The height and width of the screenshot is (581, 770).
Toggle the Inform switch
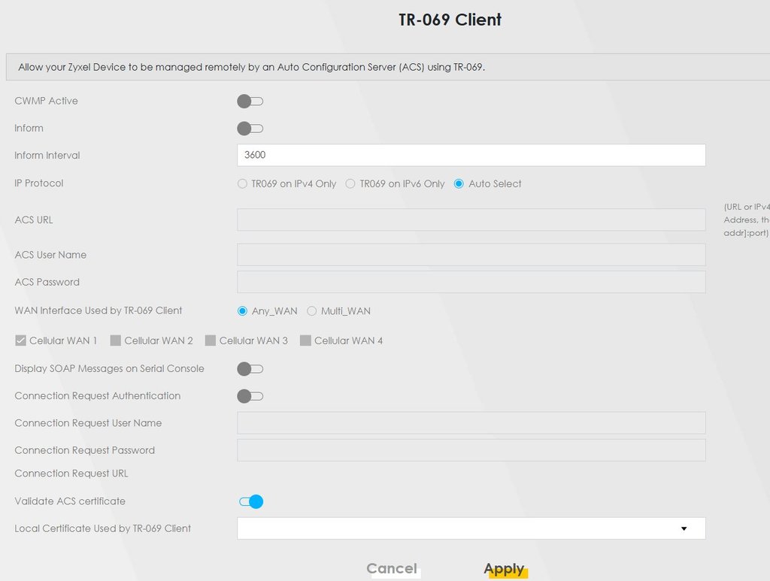point(250,129)
